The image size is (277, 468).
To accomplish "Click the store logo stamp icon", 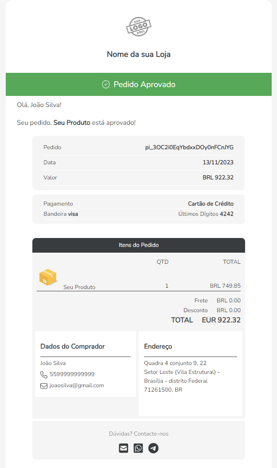I will coord(139,28).
